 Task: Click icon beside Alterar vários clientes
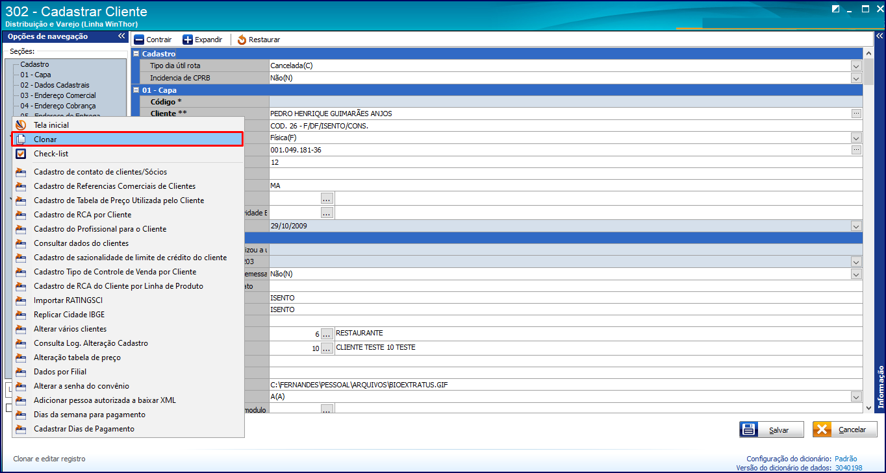point(21,329)
